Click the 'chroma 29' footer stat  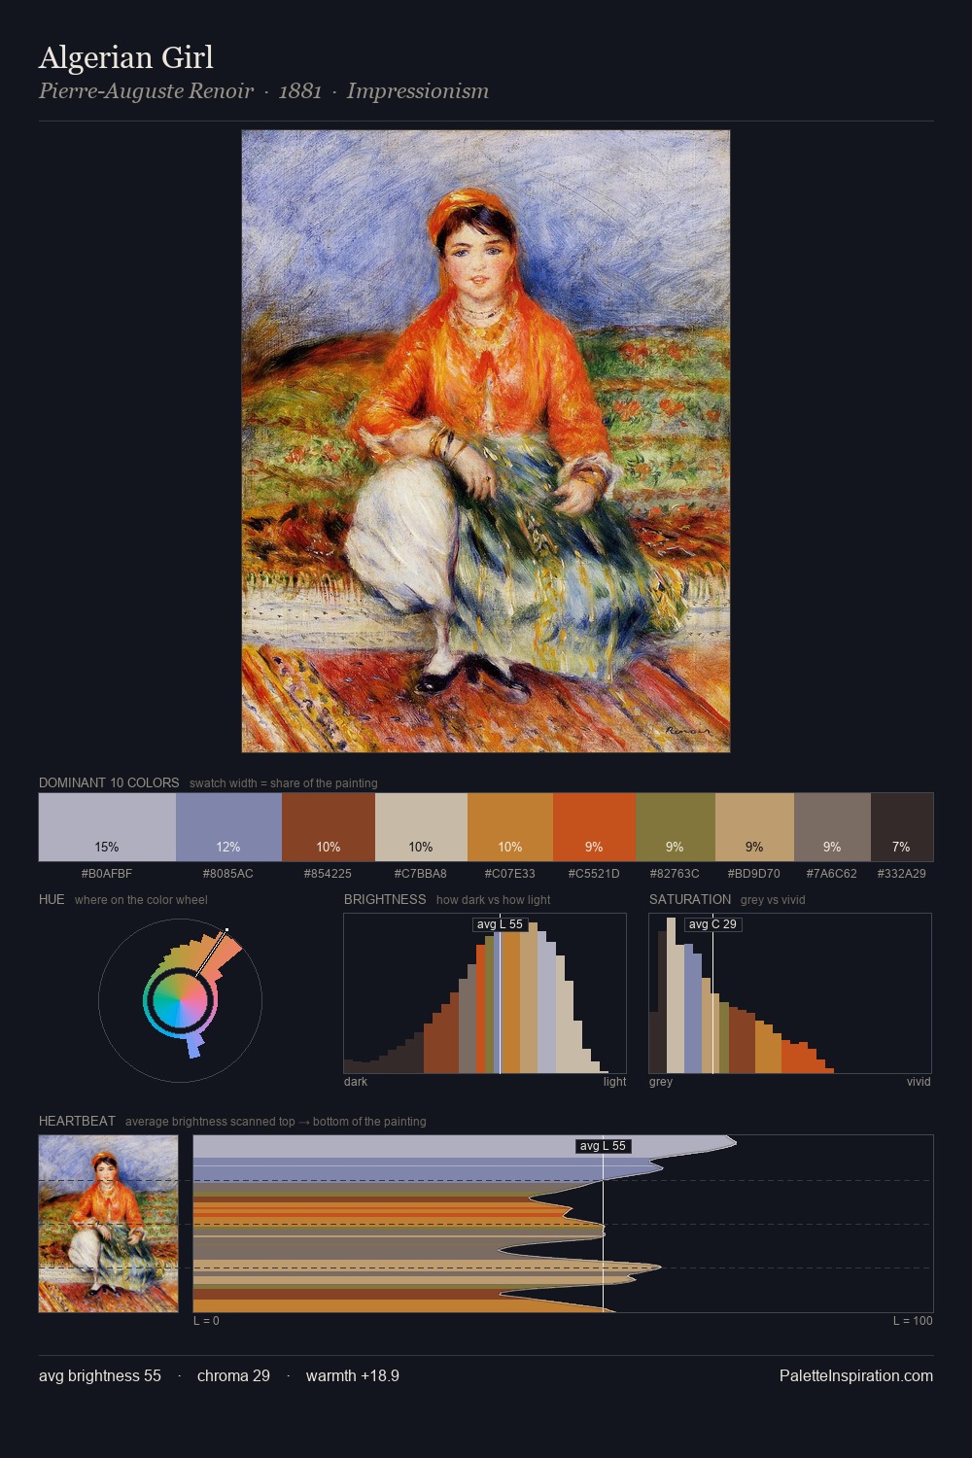click(233, 1375)
